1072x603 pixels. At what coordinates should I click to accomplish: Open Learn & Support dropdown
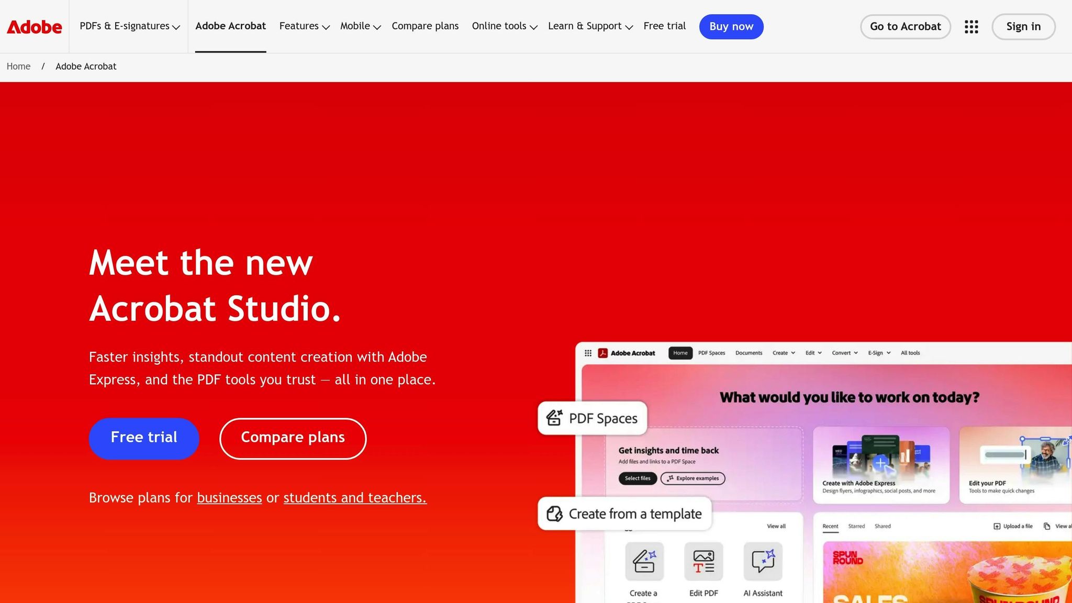click(590, 26)
